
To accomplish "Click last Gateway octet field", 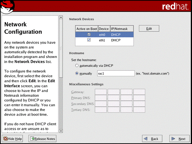I will pyautogui.click(x=139, y=92).
